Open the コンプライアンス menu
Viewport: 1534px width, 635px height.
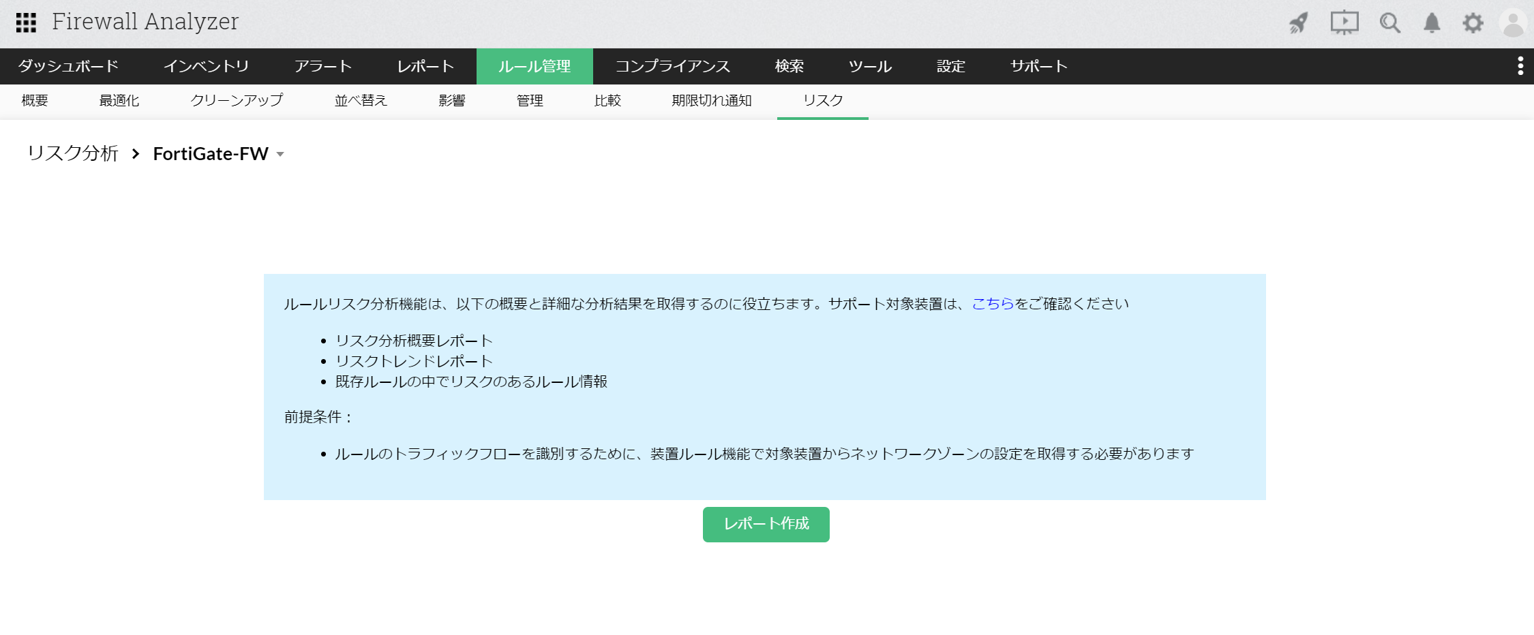pyautogui.click(x=673, y=66)
